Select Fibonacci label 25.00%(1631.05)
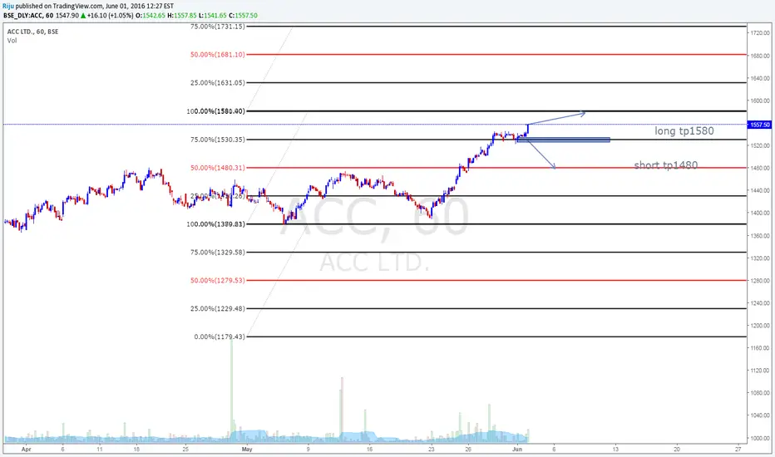Image resolution: width=775 pixels, height=457 pixels. (x=218, y=82)
